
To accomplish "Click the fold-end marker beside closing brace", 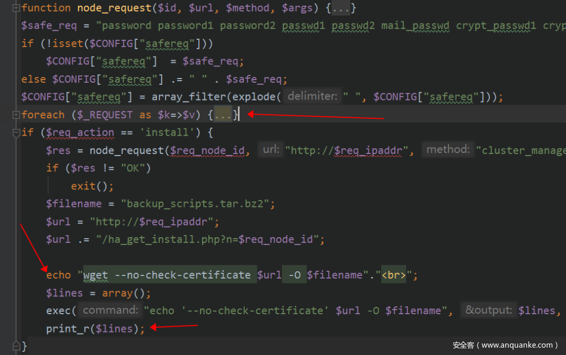I will click(x=16, y=345).
